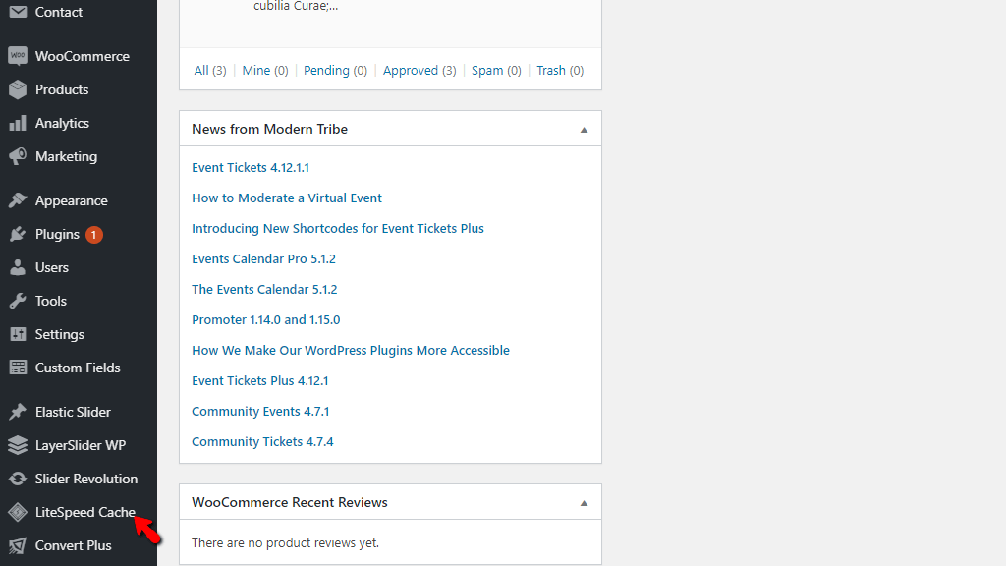Click the Contact envelope icon
Screen dimensions: 1006x566
click(x=18, y=12)
